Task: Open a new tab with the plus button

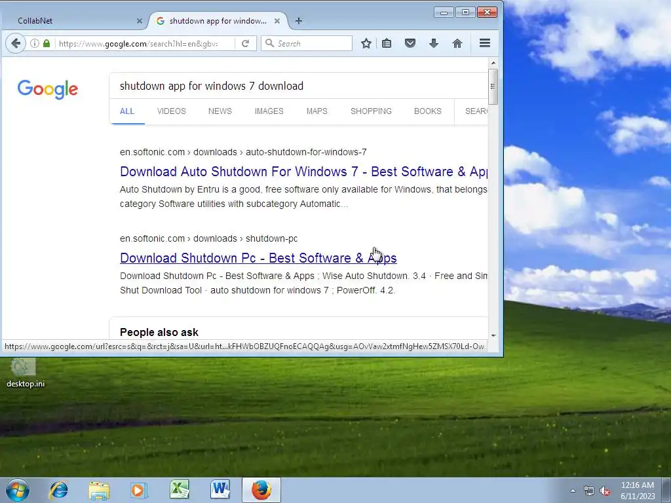Action: click(x=299, y=21)
